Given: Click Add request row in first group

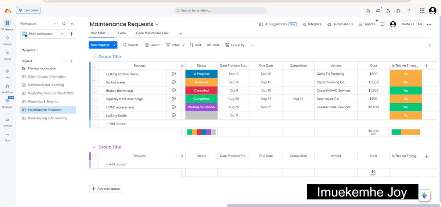Looking at the screenshot, I should pos(116,124).
